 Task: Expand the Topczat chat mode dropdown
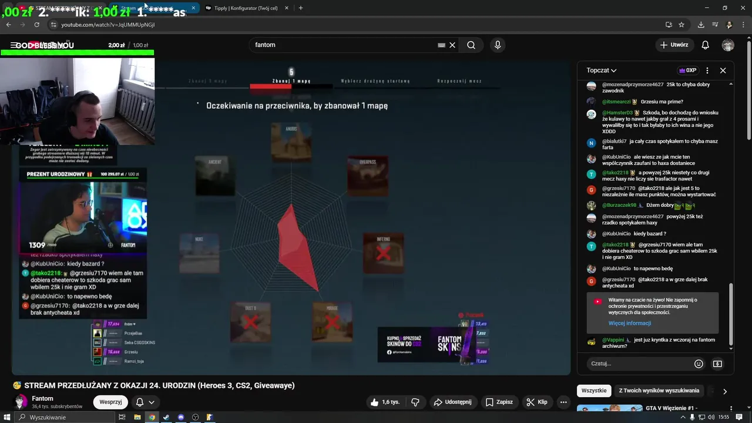point(601,70)
